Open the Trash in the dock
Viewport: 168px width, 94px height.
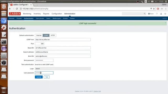point(4,90)
